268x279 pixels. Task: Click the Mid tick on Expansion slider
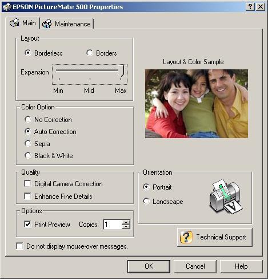tap(90, 79)
